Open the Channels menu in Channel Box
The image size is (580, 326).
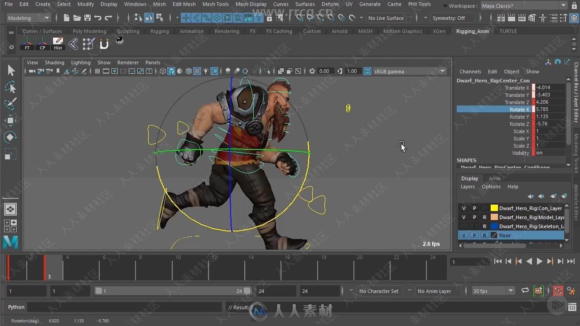[470, 72]
